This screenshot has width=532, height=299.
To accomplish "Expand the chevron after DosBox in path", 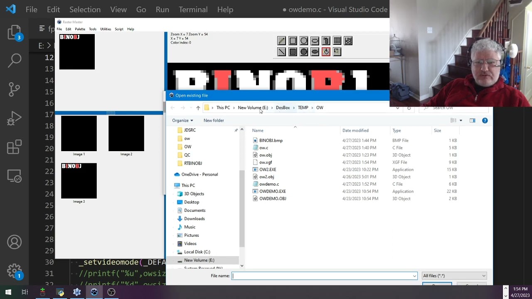I will pyautogui.click(x=294, y=108).
